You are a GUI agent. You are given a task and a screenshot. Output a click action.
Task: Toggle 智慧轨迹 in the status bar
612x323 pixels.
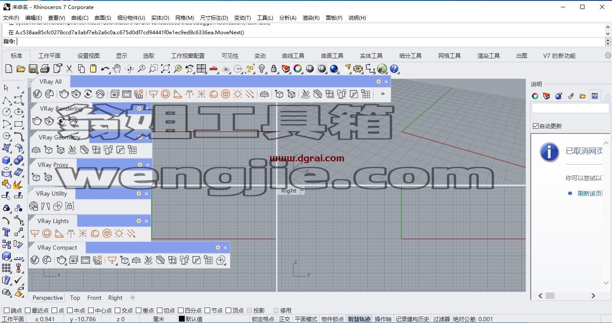pyautogui.click(x=359, y=319)
